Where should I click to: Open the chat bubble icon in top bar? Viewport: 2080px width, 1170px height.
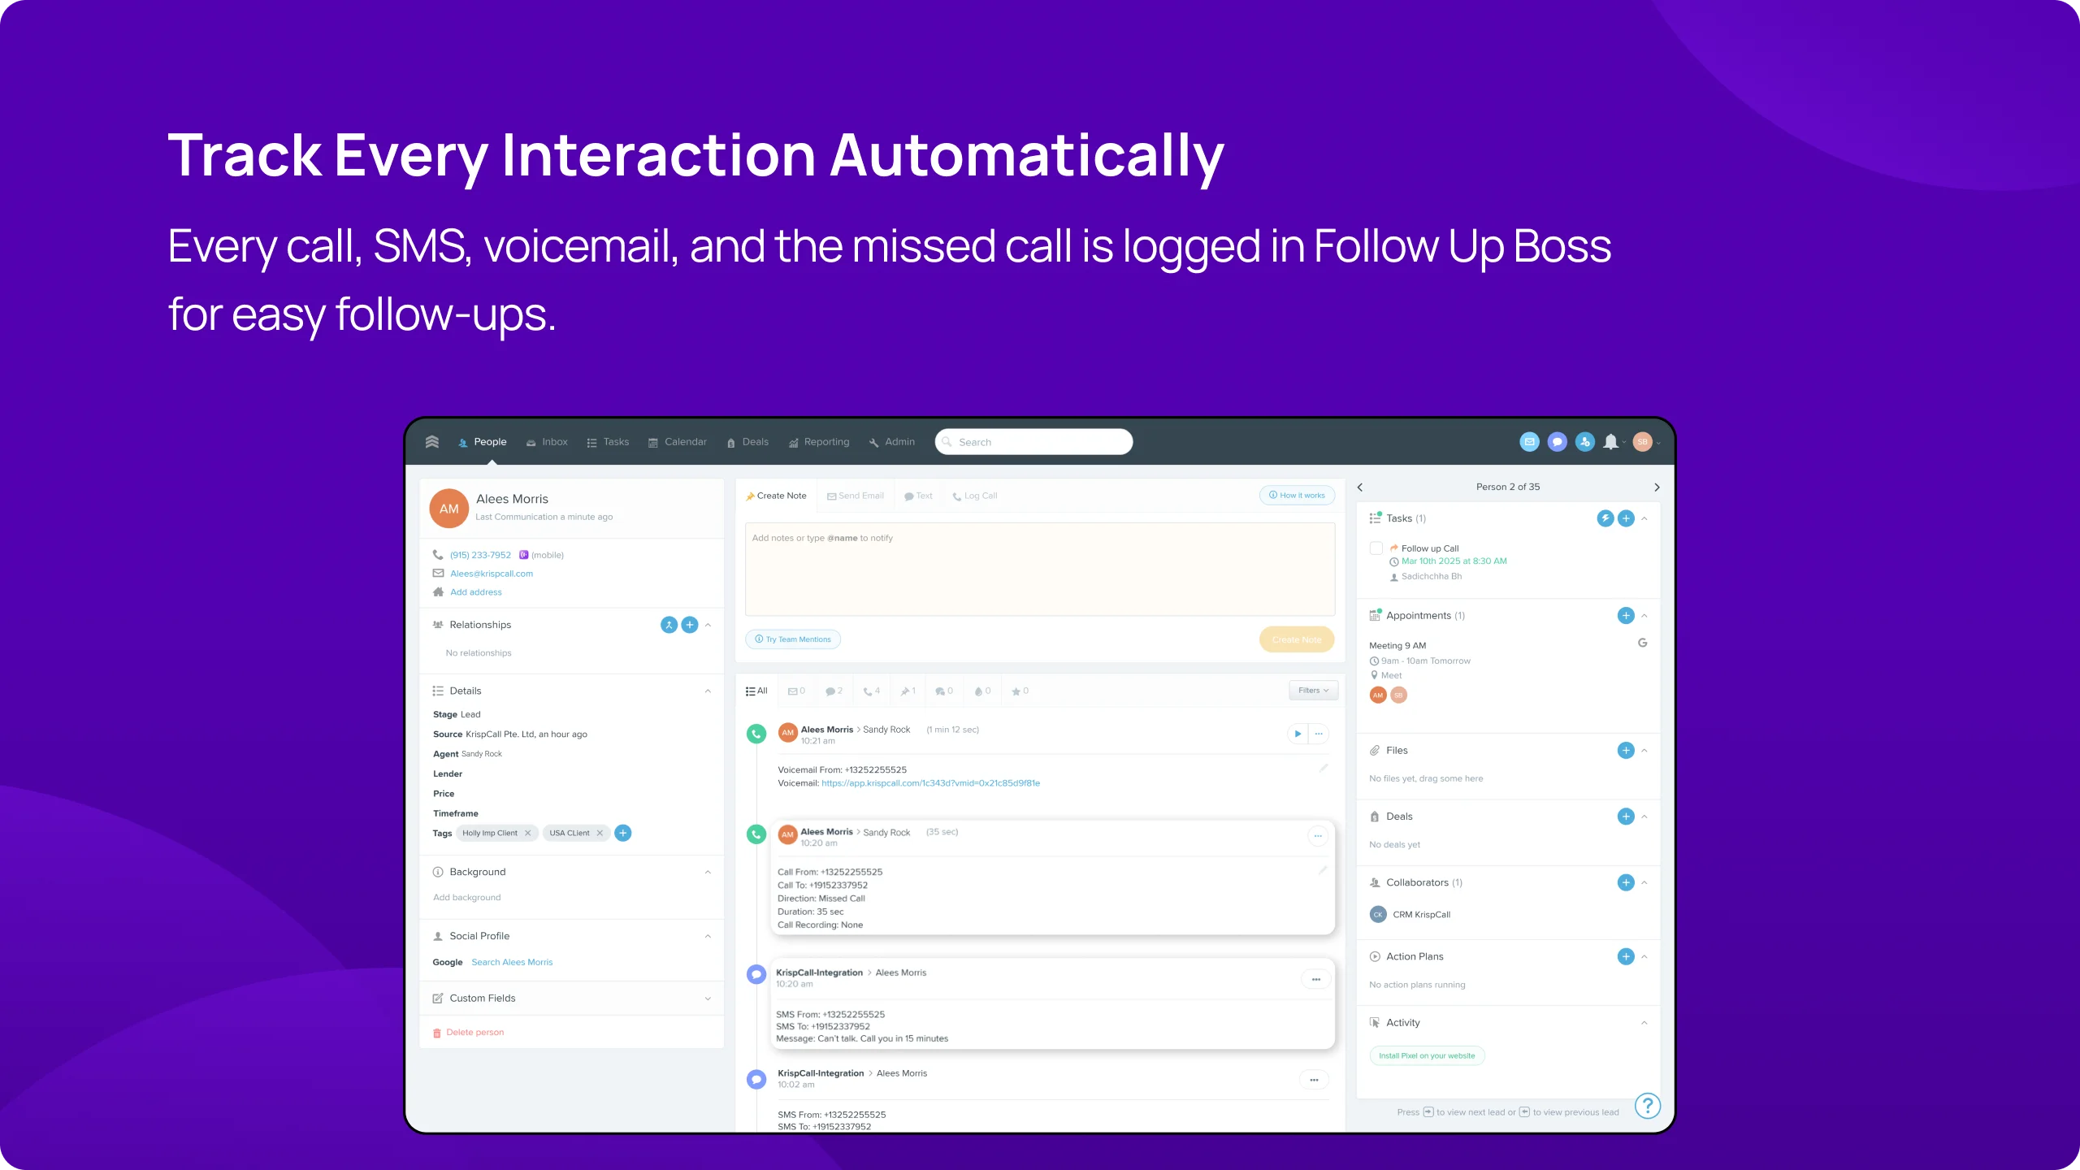click(1557, 442)
